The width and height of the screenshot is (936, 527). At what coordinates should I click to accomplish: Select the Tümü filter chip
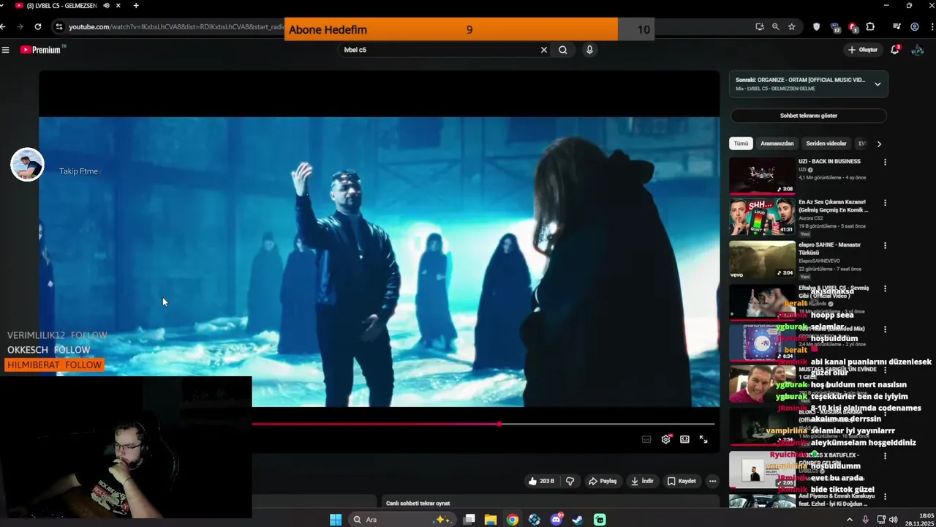click(x=741, y=143)
